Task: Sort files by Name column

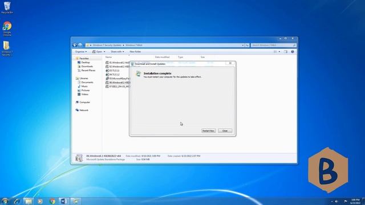Action: (x=108, y=57)
